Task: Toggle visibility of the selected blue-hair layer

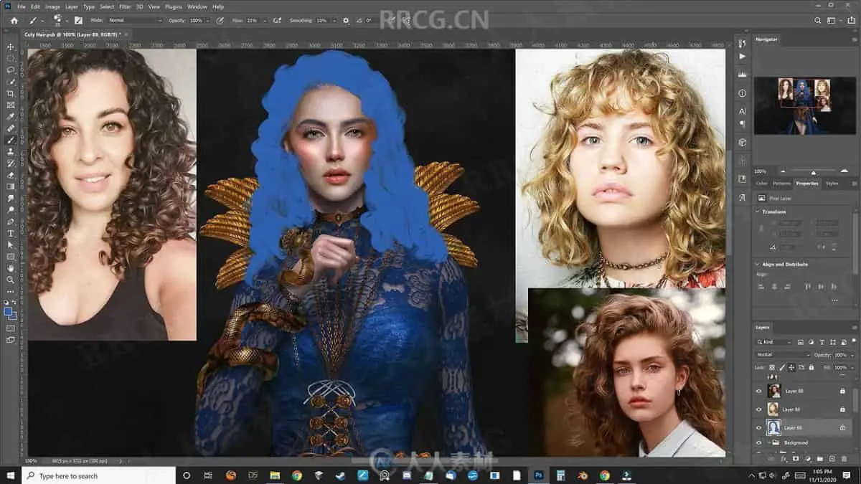Action: click(x=759, y=427)
